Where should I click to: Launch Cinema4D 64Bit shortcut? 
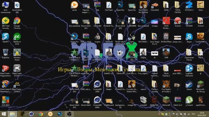click(97, 102)
